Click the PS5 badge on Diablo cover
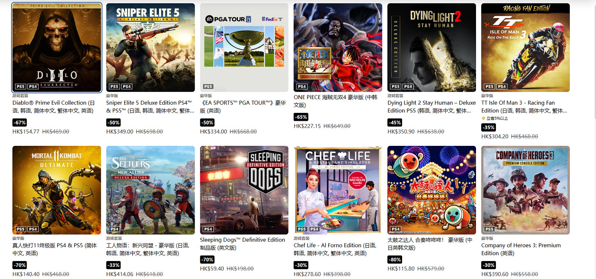 click(x=21, y=86)
